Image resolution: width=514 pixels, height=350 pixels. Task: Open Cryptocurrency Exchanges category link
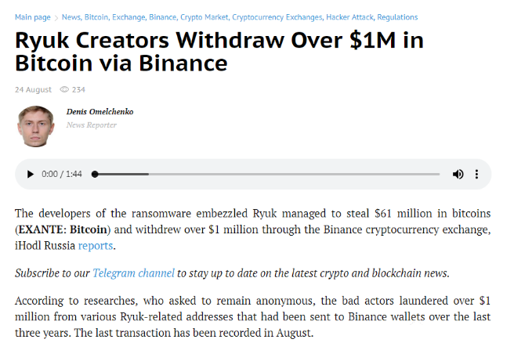(277, 17)
